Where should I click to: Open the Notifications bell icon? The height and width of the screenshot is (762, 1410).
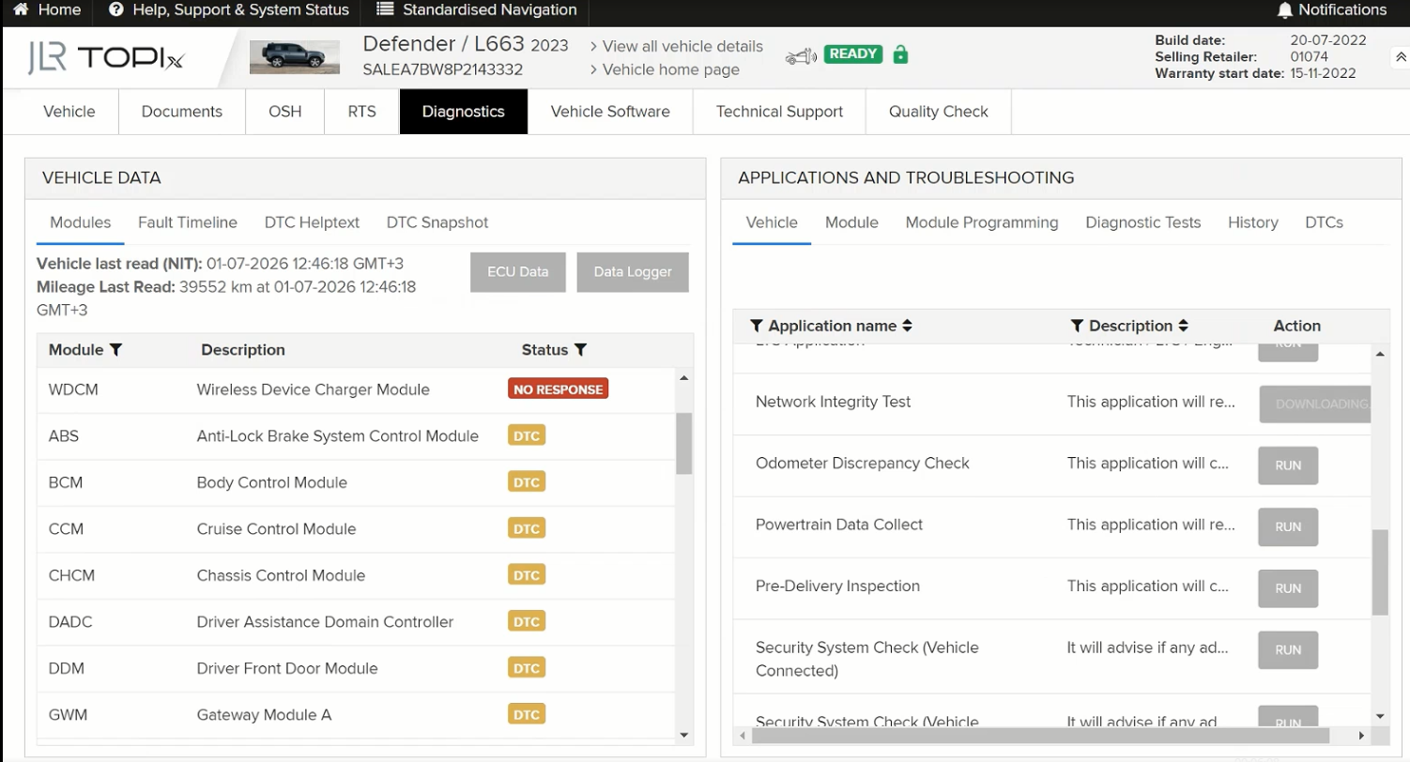[x=1285, y=9]
